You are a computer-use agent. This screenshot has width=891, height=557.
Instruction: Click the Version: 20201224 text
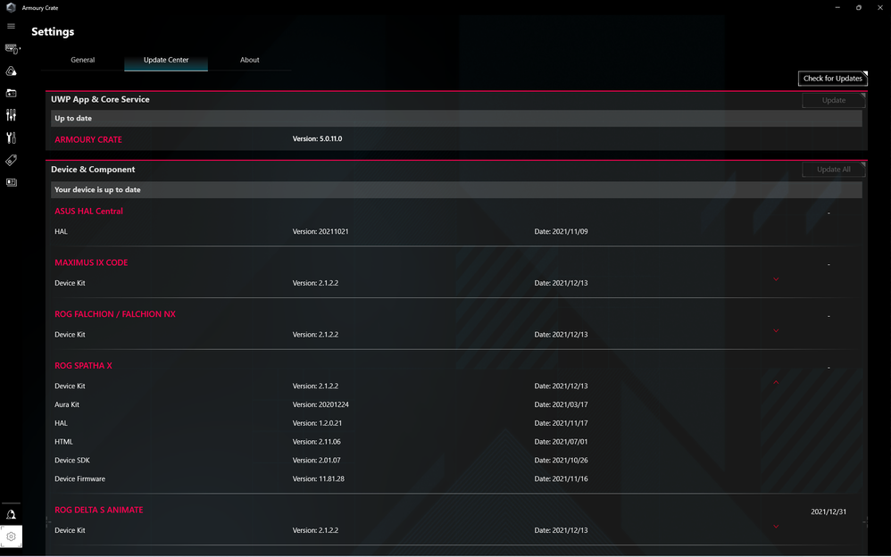pos(321,404)
